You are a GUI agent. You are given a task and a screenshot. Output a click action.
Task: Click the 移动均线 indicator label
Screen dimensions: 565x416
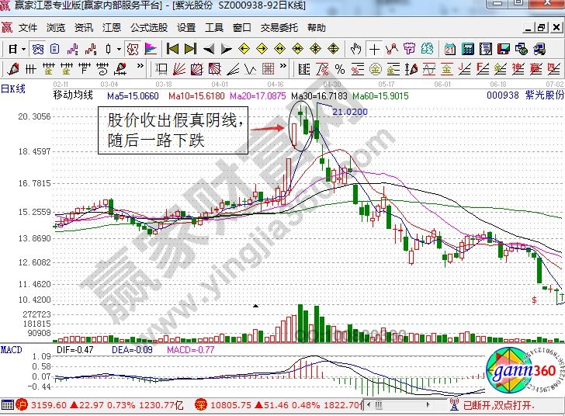coord(72,96)
